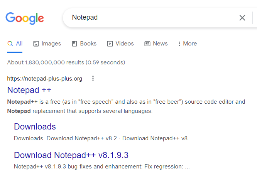Click the play icon beside Videos
Image resolution: width=257 pixels, height=175 pixels.
110,44
